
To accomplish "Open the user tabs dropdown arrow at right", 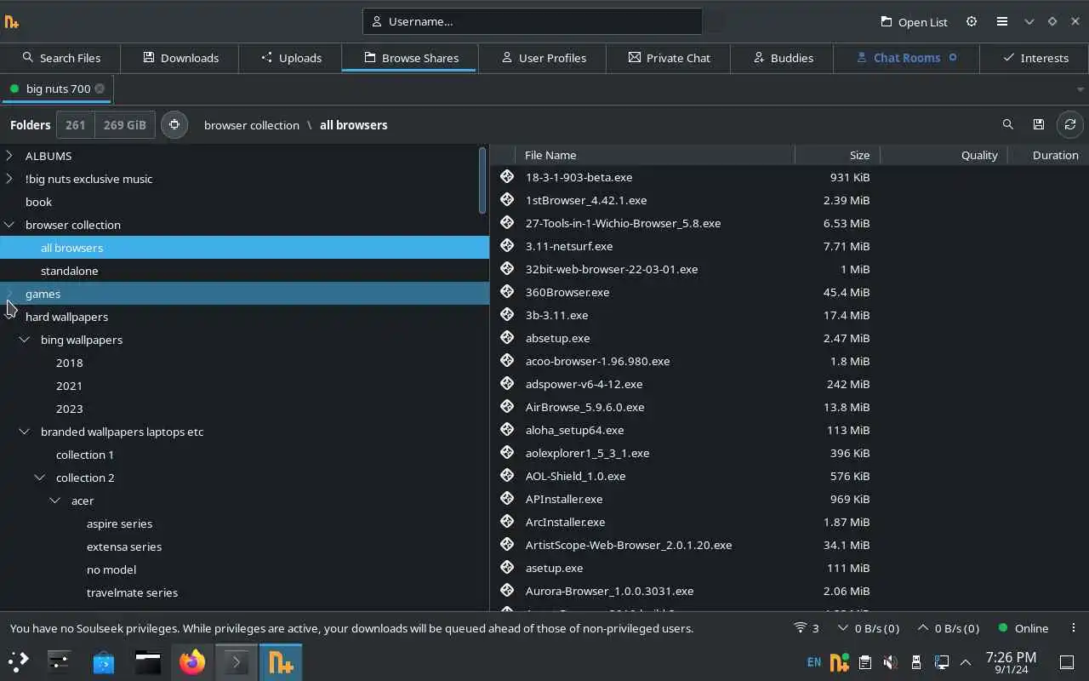I will (1080, 89).
